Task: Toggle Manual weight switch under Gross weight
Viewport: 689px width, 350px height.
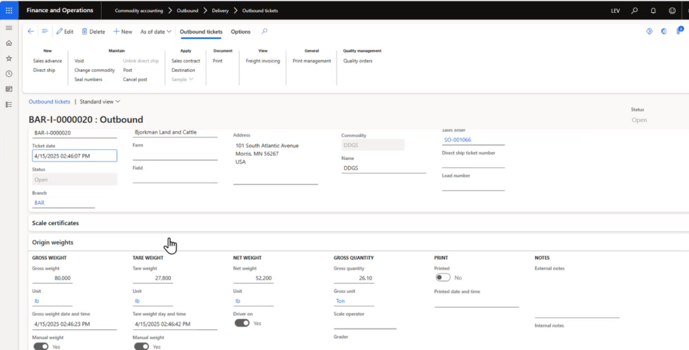Action: point(41,346)
